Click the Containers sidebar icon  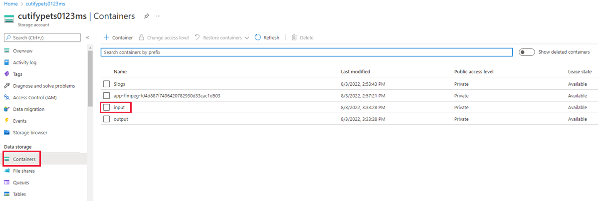(6, 159)
